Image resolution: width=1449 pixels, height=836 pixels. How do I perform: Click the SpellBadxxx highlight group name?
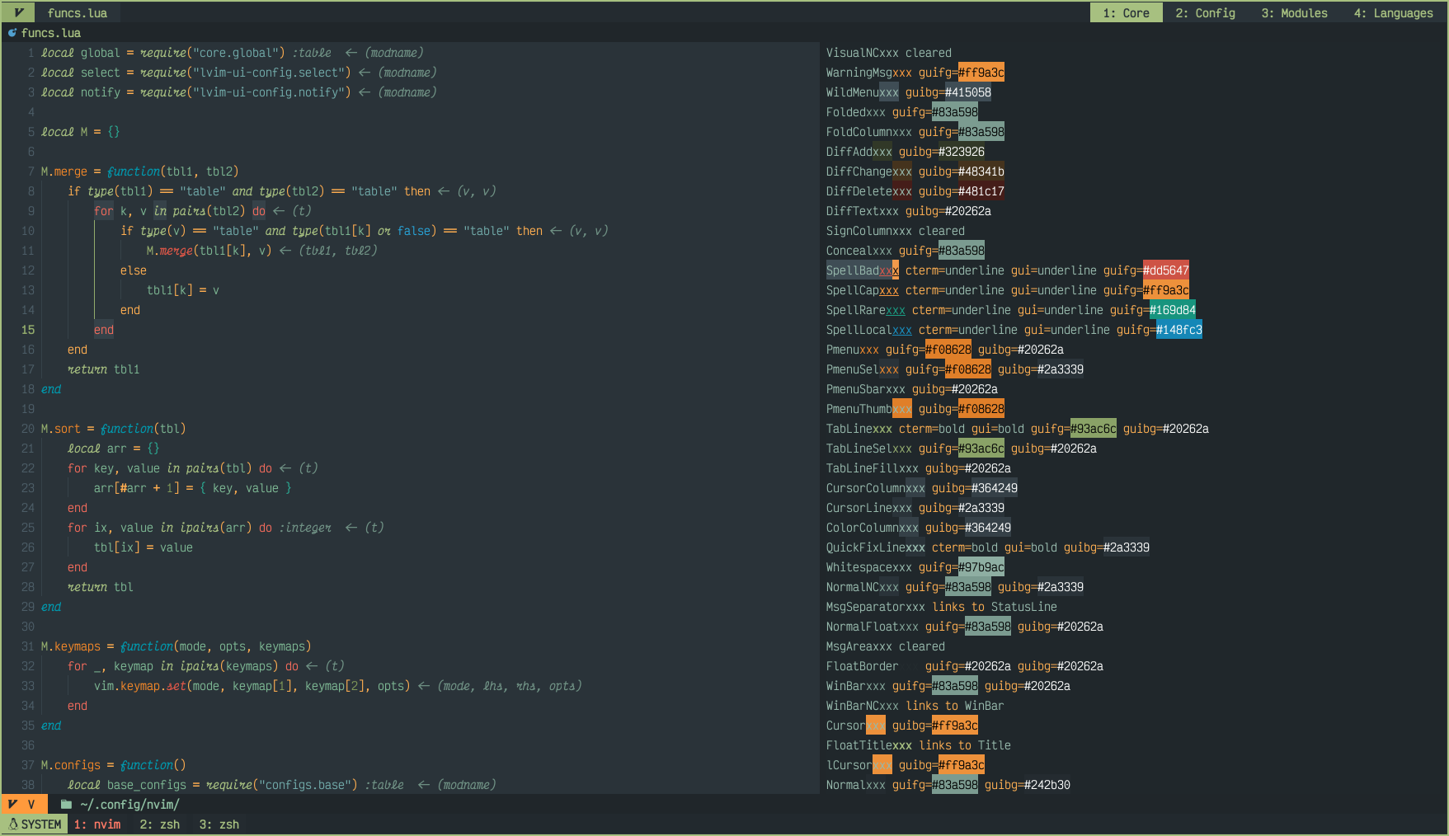[x=863, y=270]
